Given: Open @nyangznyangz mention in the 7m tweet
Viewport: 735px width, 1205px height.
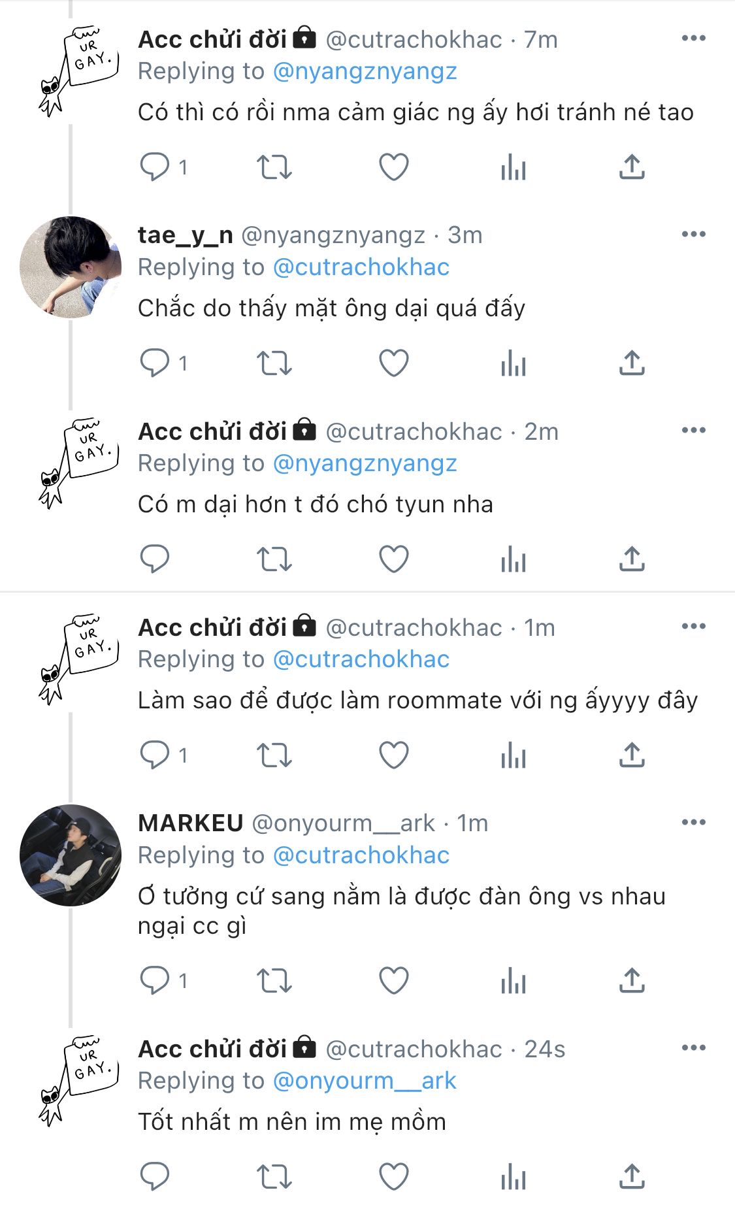Looking at the screenshot, I should 365,71.
